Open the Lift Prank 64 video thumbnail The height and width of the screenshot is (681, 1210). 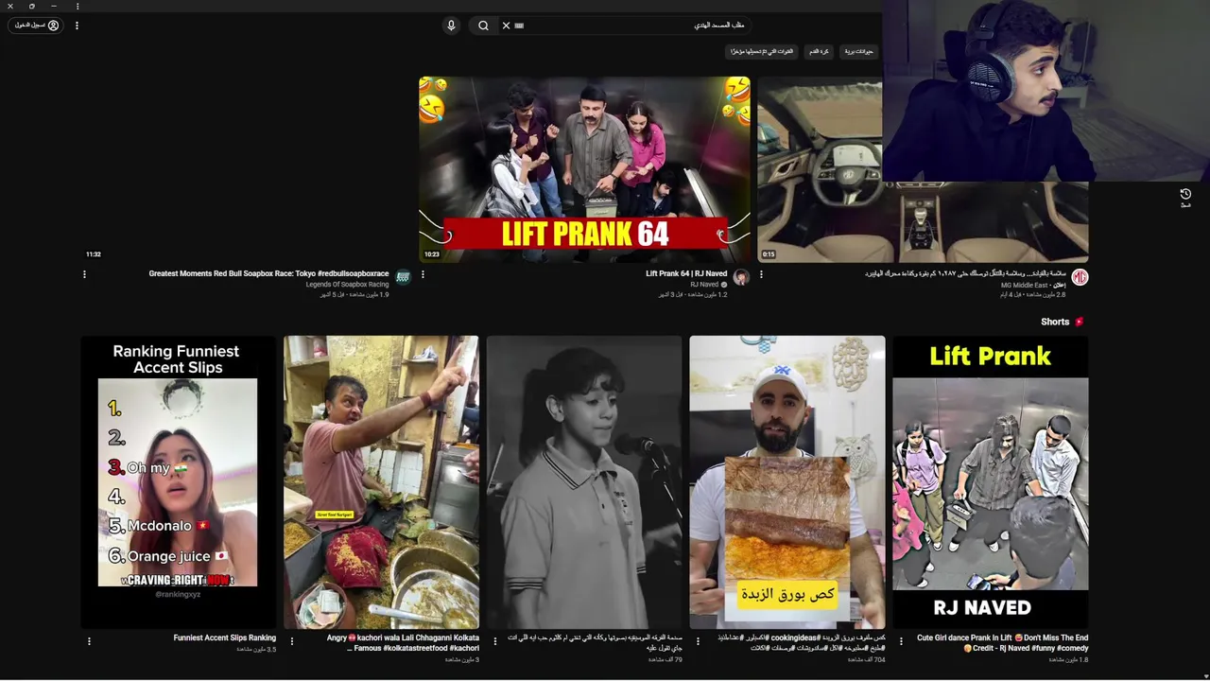pyautogui.click(x=585, y=169)
